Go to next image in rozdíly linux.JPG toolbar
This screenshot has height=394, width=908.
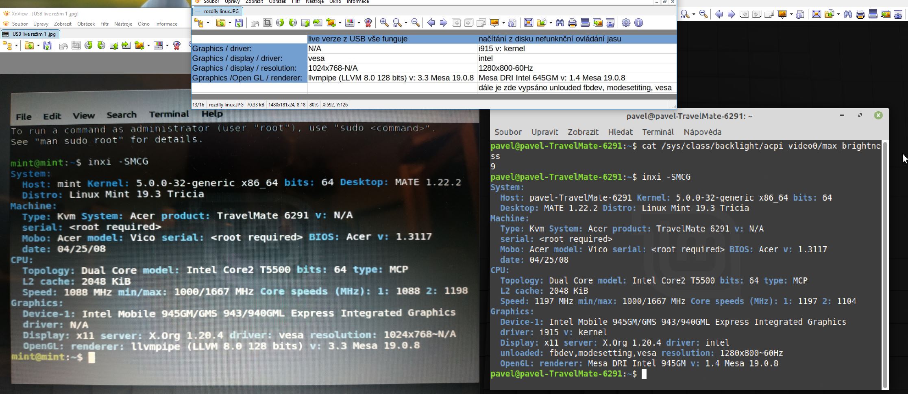coord(444,23)
